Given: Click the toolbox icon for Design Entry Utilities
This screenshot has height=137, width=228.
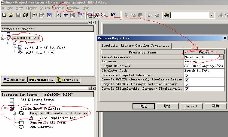Looking at the screenshot, I should 12,109.
